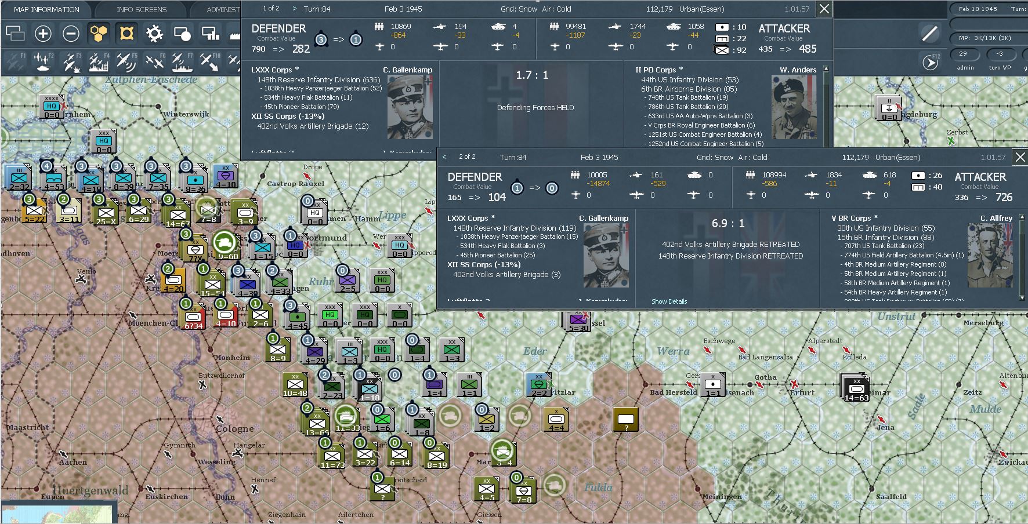Click the overlapping windows map toolbar icon
Screen dimensions: 1028x524
(15, 34)
